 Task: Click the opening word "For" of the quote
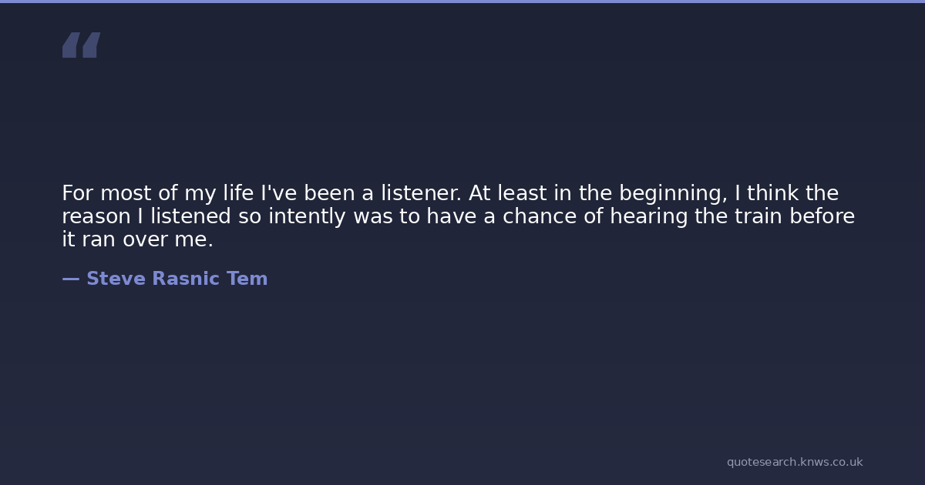click(78, 193)
